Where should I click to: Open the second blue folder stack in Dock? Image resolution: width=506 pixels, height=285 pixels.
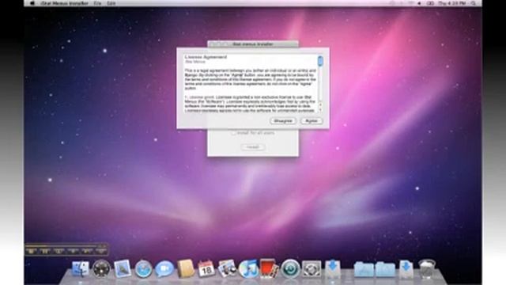[x=385, y=269]
